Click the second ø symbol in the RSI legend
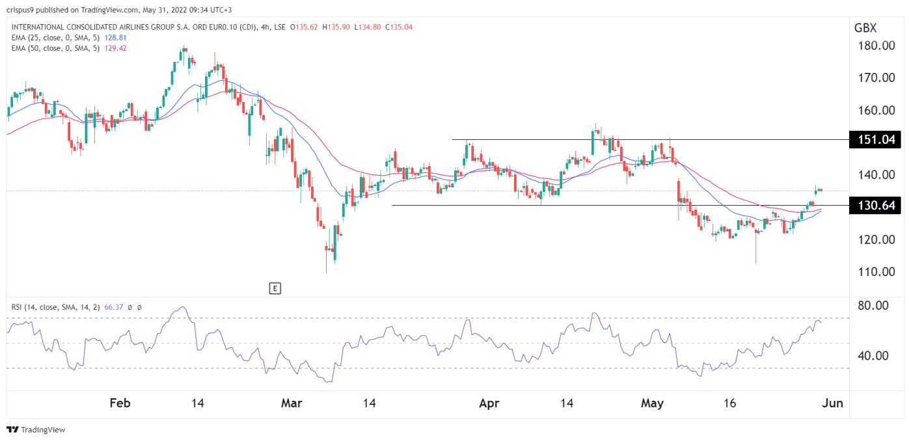This screenshot has width=911, height=440. pos(139,307)
